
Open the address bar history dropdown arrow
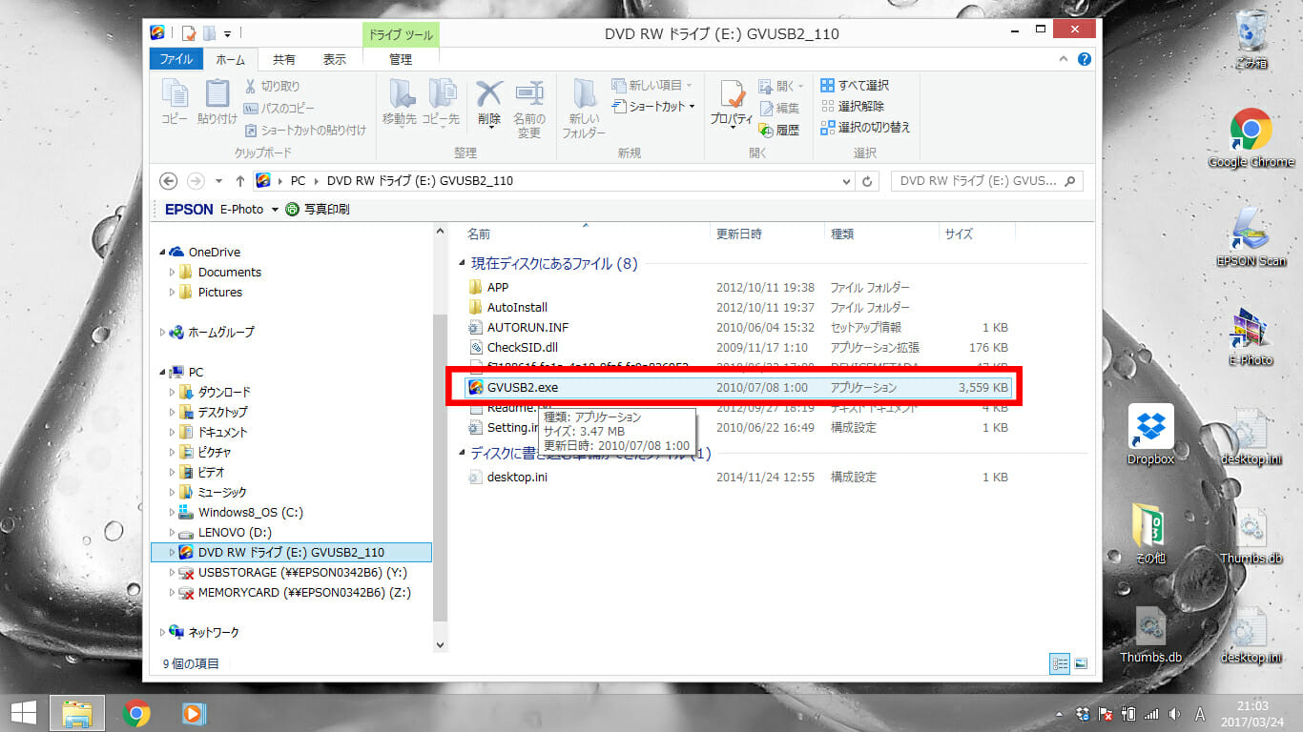click(848, 181)
